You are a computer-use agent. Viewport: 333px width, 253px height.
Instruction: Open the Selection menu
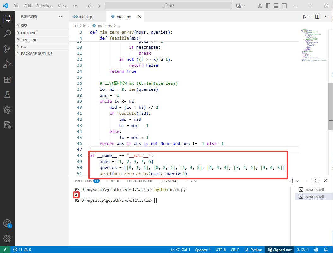[x=45, y=6]
